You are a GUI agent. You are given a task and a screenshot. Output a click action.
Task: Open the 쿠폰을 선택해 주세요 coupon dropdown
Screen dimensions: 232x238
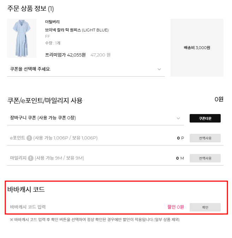85,69
